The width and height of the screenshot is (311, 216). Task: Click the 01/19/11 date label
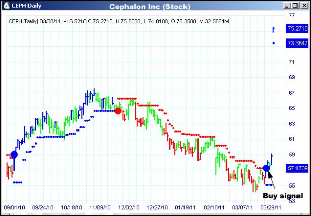pos(185,208)
